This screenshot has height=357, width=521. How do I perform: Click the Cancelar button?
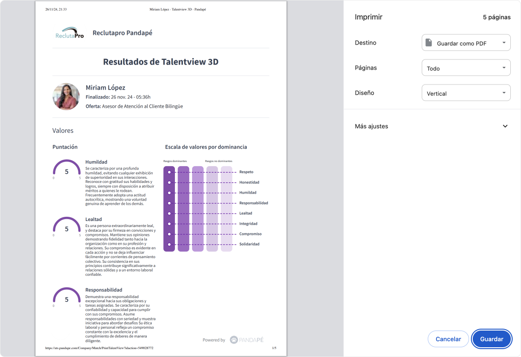point(448,339)
